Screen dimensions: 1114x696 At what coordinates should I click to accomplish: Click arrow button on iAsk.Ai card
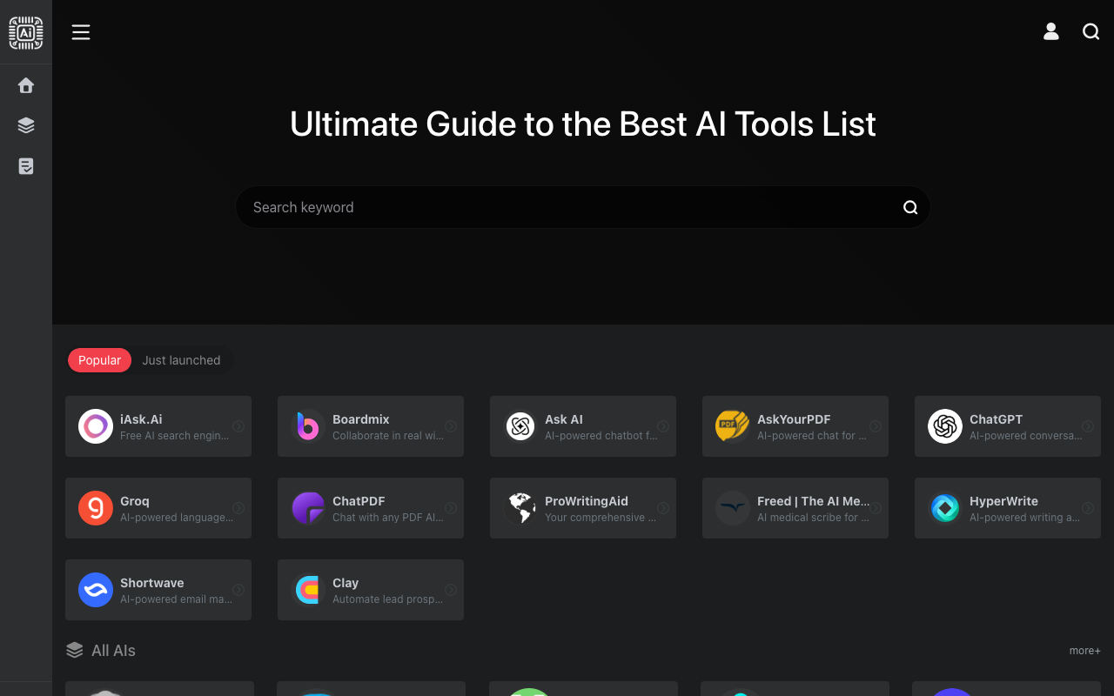[x=238, y=426]
